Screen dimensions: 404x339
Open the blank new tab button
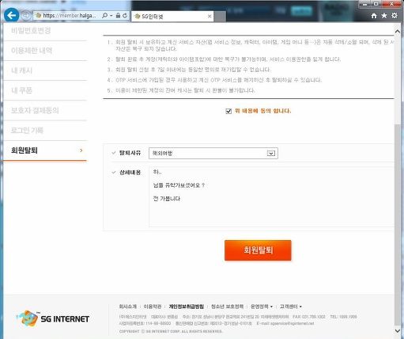(220, 17)
